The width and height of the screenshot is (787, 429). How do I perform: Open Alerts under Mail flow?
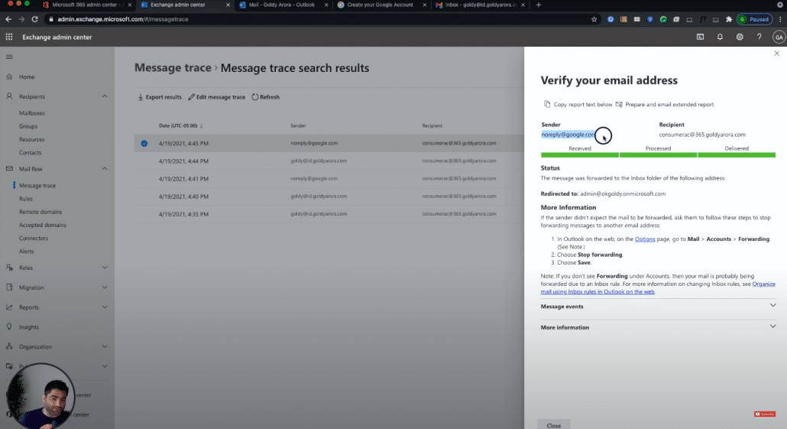point(26,251)
